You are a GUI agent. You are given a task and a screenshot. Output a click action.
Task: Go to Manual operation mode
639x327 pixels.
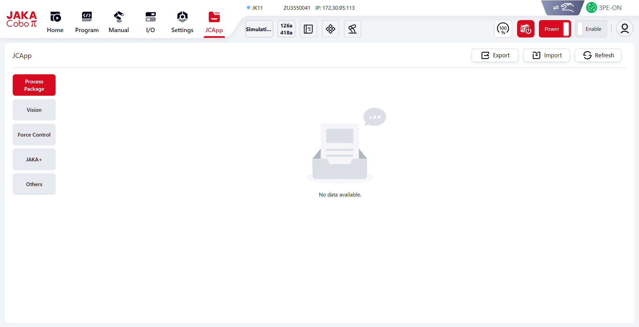119,22
